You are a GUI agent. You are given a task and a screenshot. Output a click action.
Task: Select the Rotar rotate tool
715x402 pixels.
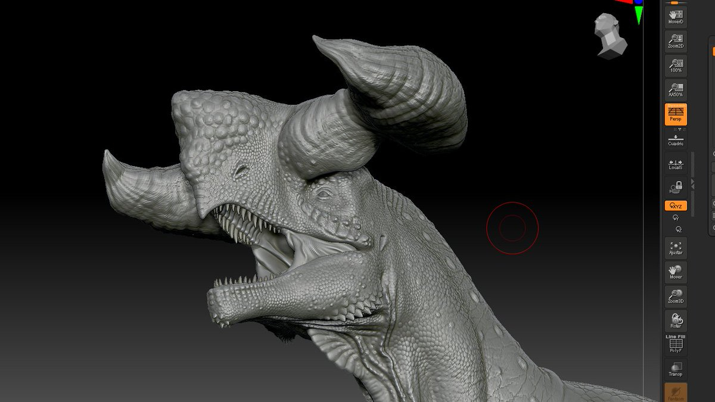pyautogui.click(x=676, y=321)
